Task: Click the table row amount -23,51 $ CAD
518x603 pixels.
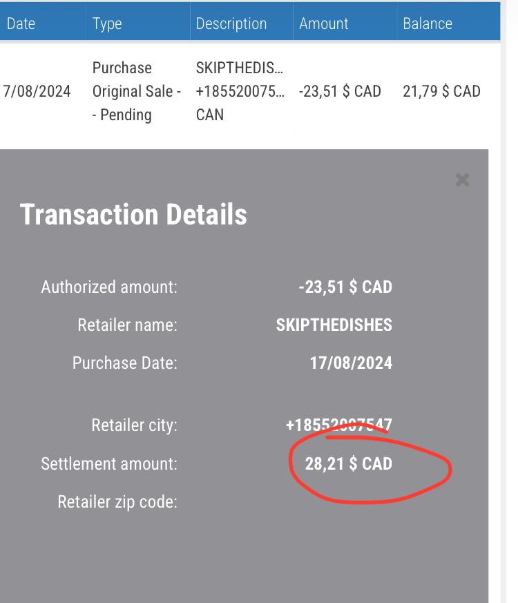Action: point(340,91)
